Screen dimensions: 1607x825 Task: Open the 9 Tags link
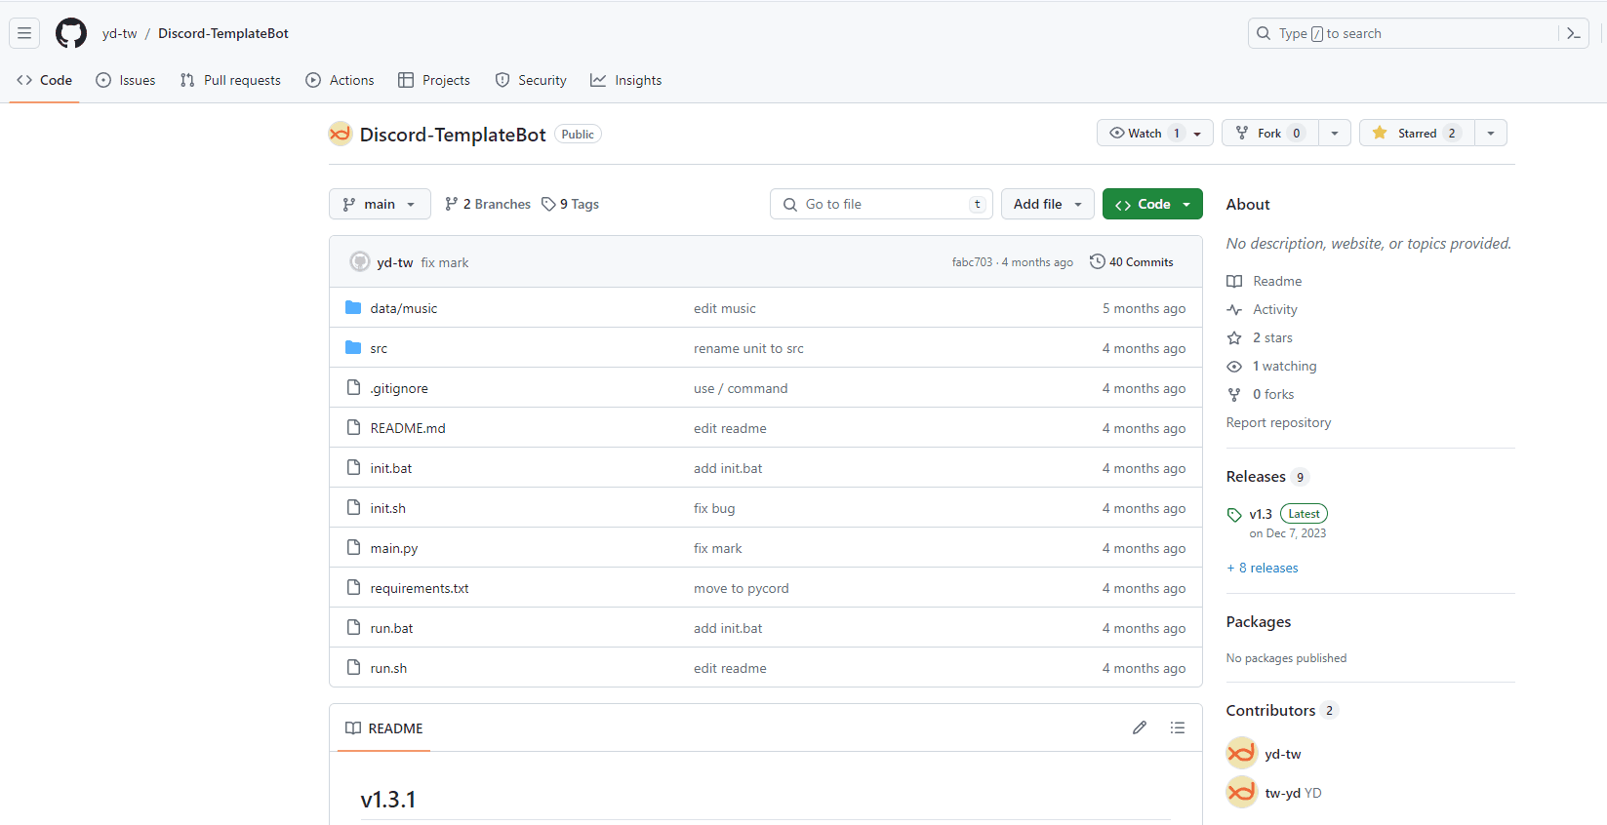point(571,204)
